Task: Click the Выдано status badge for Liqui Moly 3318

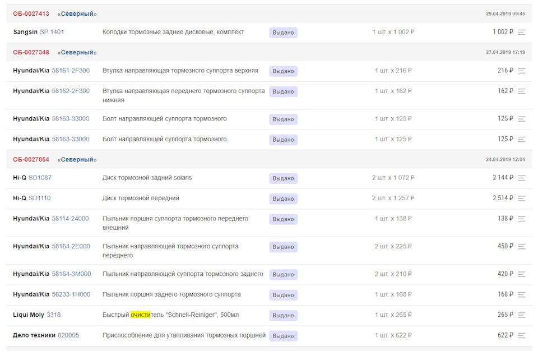Action: coord(283,315)
